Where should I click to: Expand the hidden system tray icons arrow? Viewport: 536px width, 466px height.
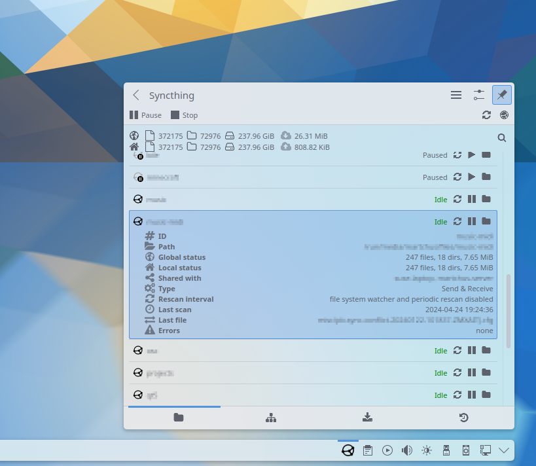pos(504,450)
